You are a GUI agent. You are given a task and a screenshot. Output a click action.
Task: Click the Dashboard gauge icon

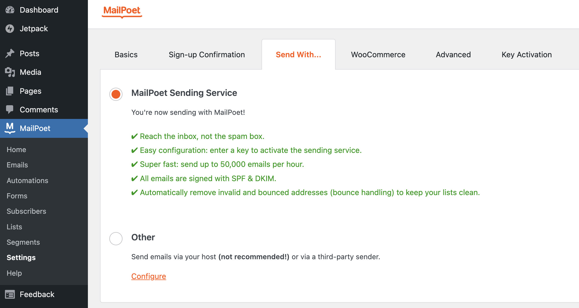click(10, 10)
